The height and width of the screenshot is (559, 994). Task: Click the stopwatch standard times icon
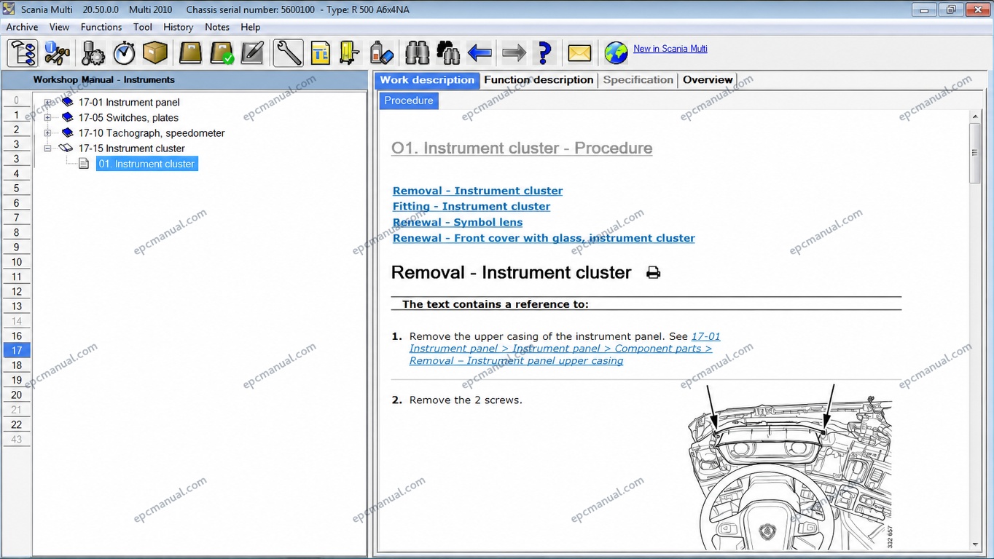124,53
